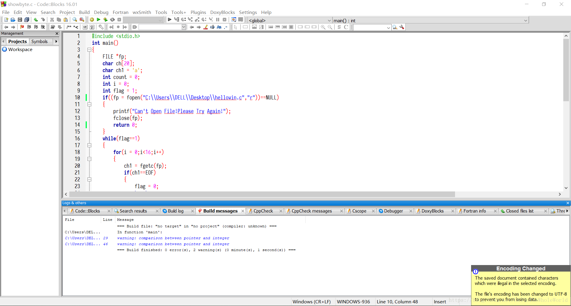Toggle Match case (Aa) option
The height and width of the screenshot is (306, 571).
219,27
